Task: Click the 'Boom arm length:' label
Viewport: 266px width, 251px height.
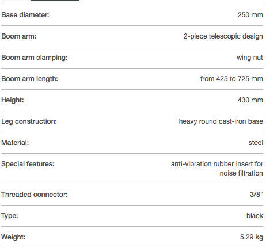Action: tap(29, 79)
